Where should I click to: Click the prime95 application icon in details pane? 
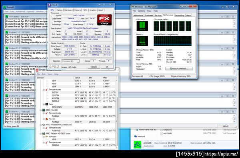pyautogui.click(x=138, y=145)
